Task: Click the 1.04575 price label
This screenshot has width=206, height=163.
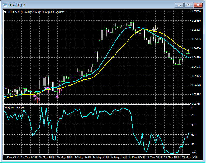Action: point(196,67)
